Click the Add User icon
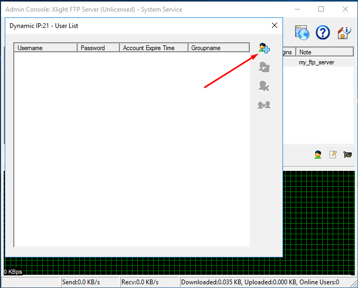Screen dimensions: 358x288 264,49
